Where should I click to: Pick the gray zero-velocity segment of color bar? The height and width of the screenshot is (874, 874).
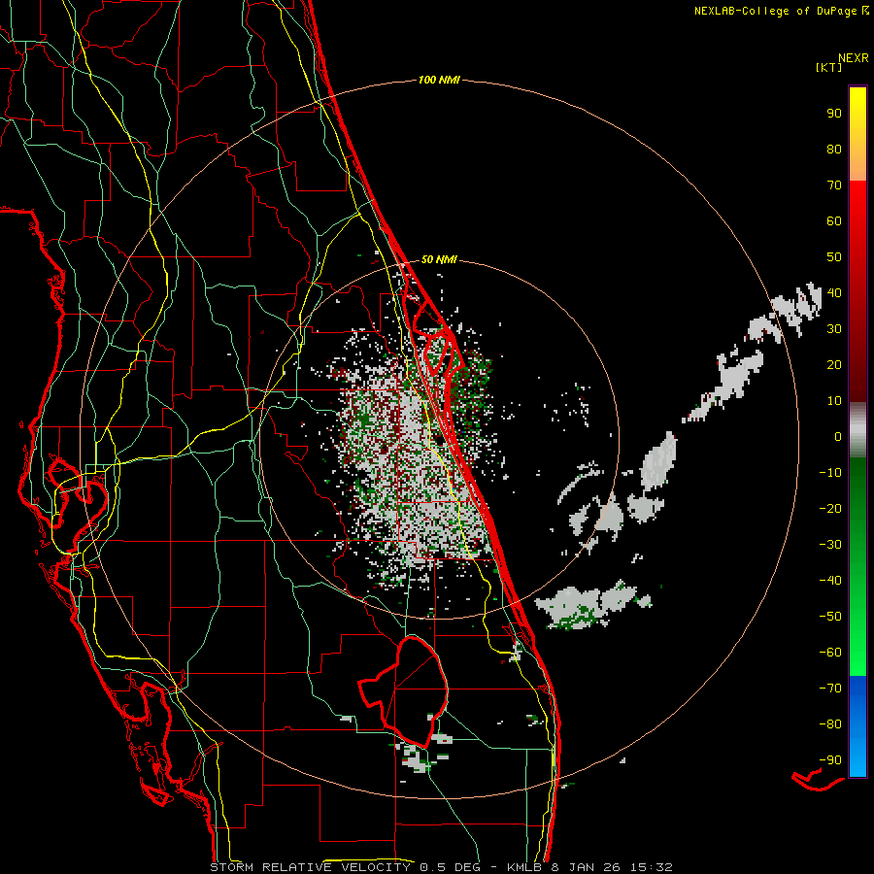coord(857,430)
